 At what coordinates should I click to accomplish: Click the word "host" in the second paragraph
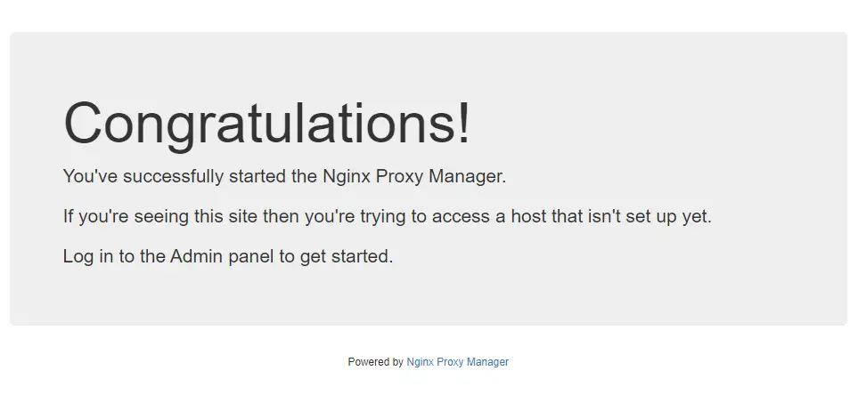click(528, 216)
